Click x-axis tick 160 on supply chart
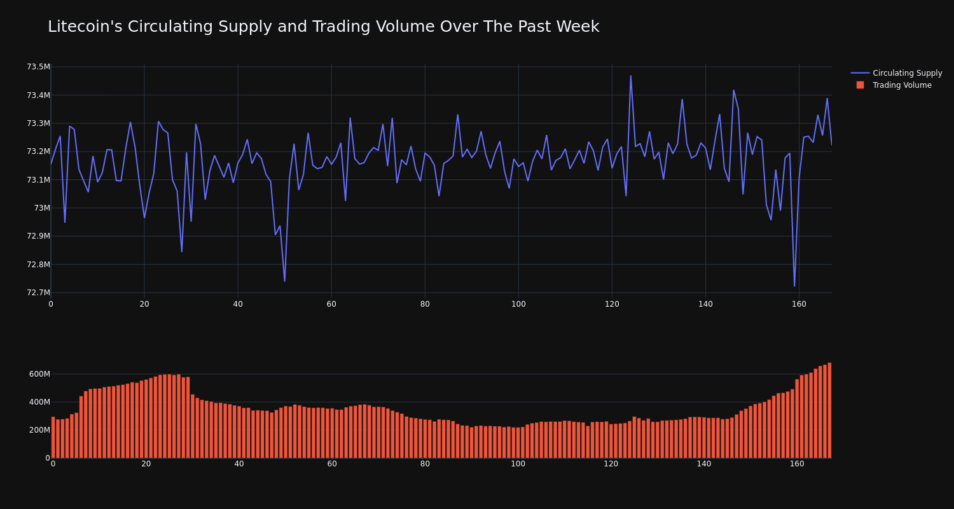Screen dimensions: 954x509 [799, 304]
